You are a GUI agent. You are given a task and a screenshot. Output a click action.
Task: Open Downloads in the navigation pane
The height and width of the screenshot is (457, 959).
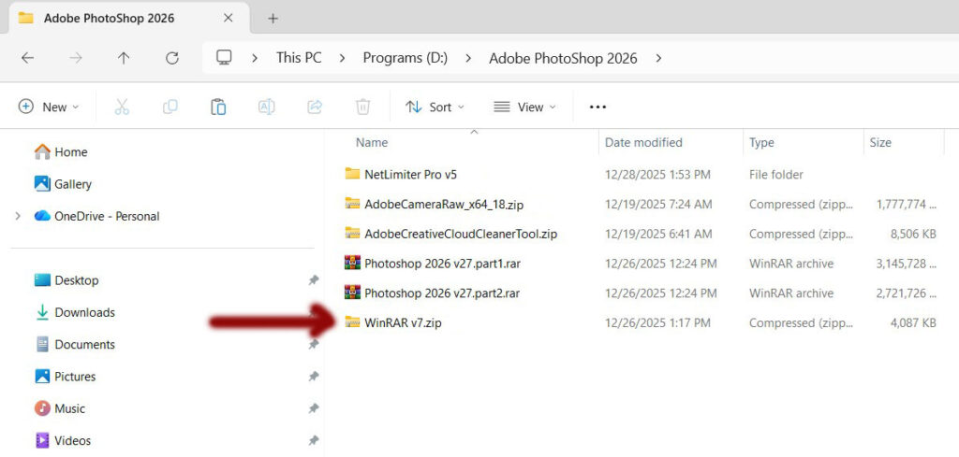click(84, 313)
